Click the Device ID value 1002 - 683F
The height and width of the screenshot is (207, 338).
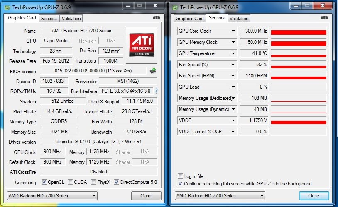(x=54, y=81)
